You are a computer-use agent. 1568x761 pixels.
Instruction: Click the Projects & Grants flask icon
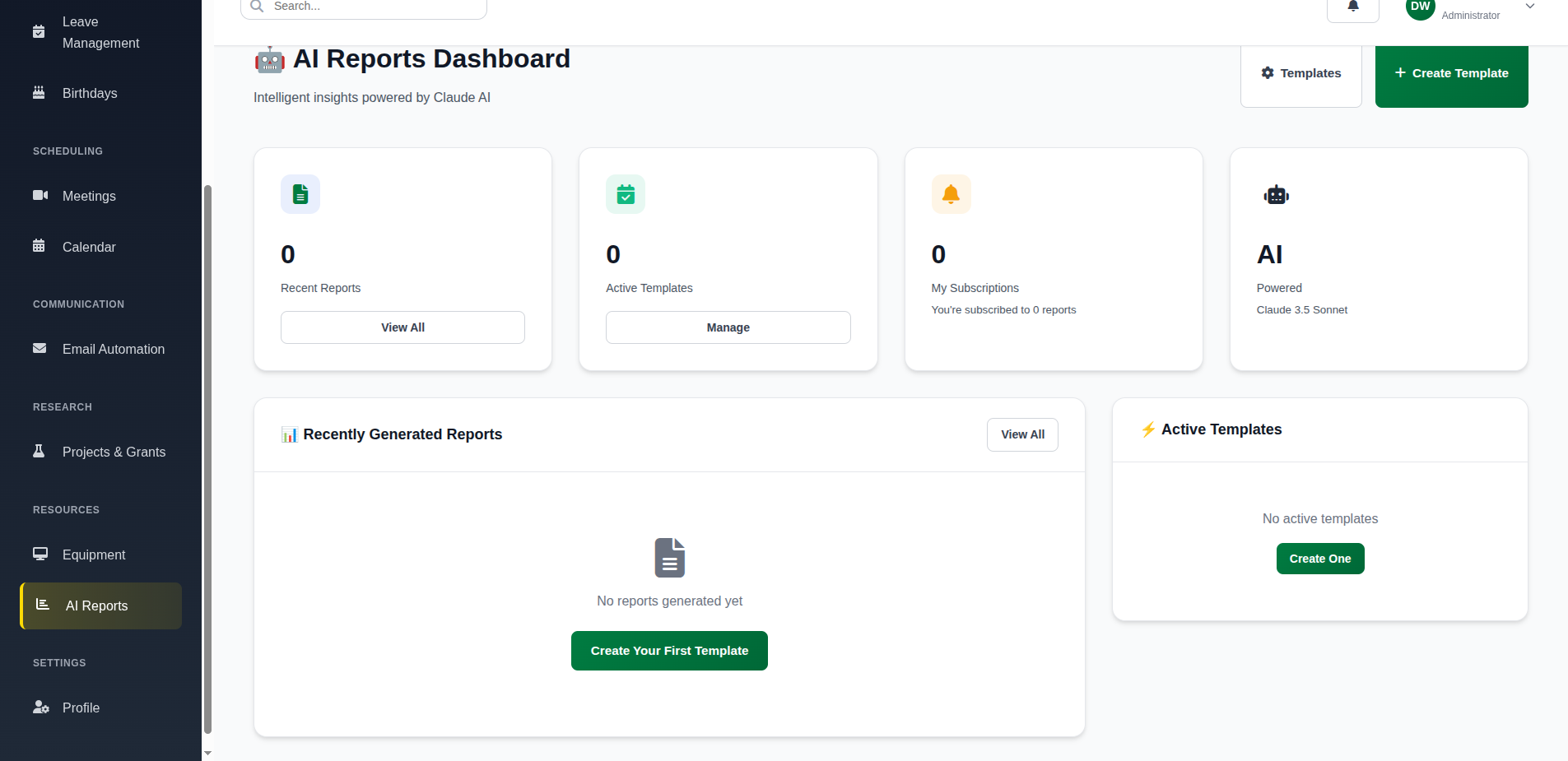click(39, 451)
